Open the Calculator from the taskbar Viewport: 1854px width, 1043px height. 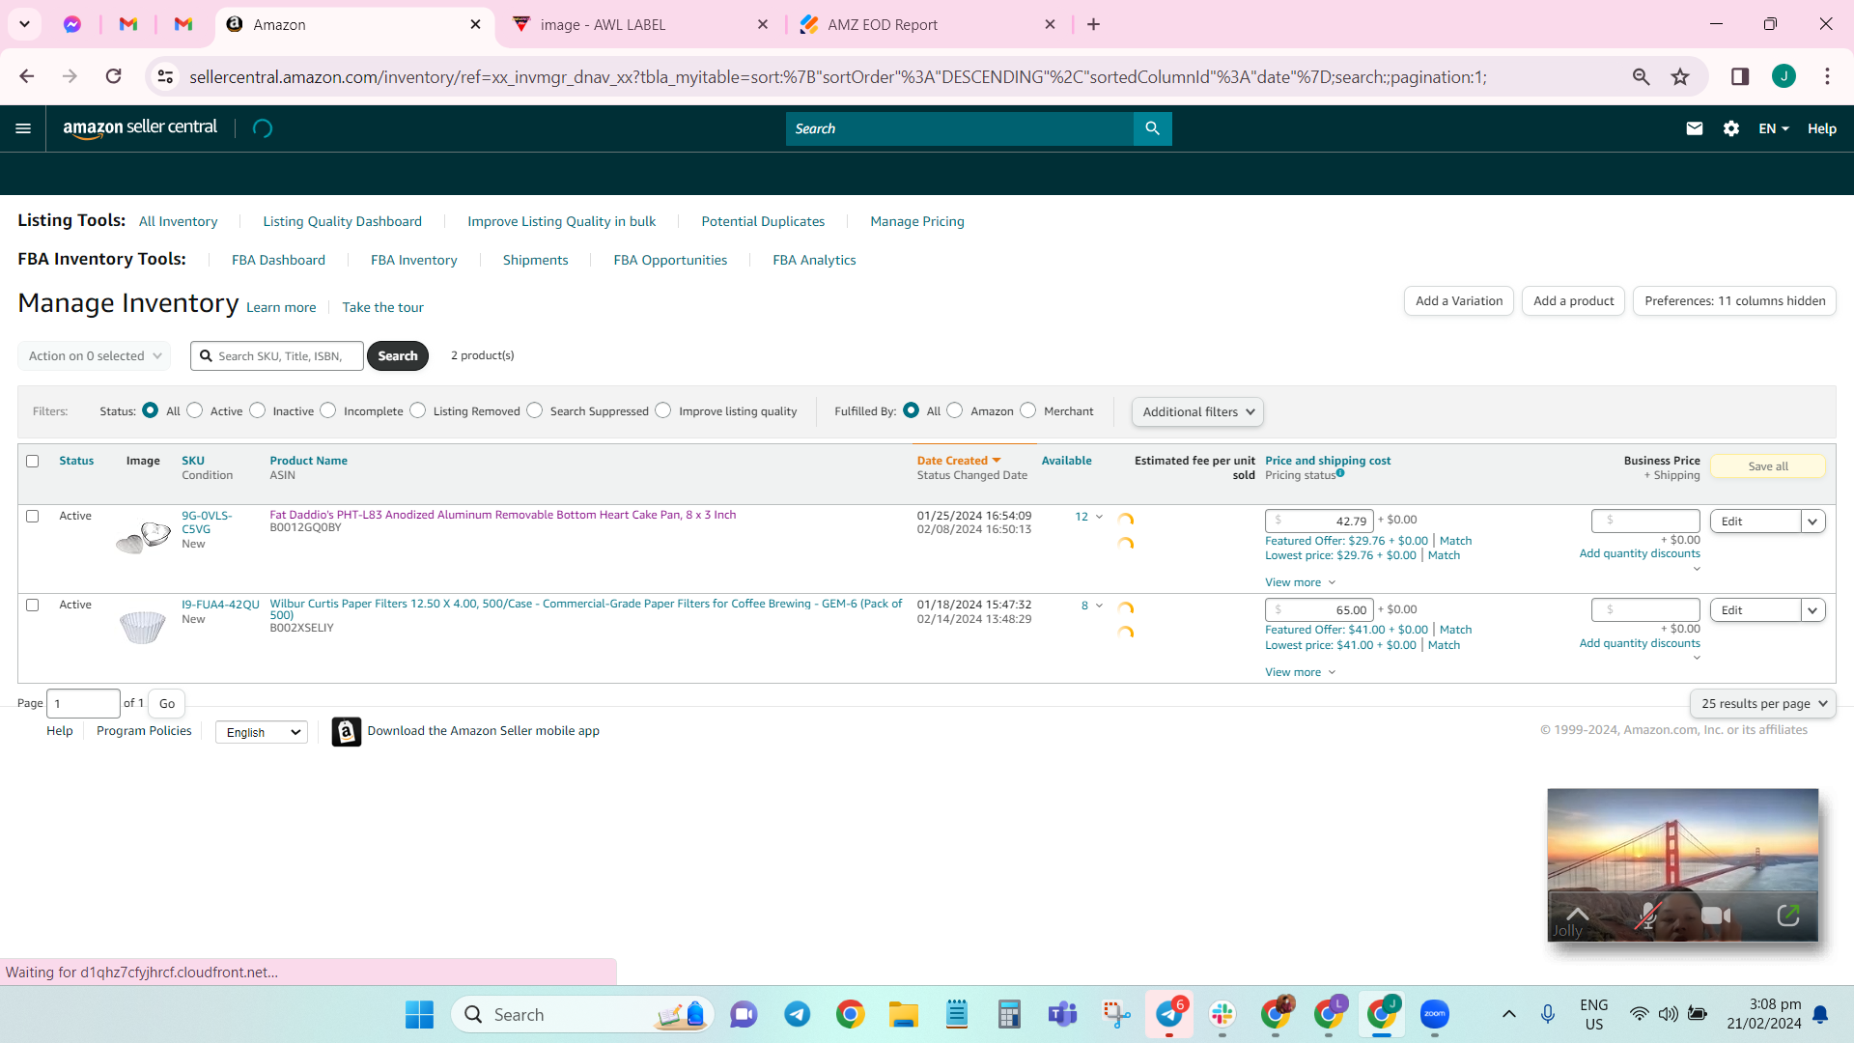[1009, 1014]
